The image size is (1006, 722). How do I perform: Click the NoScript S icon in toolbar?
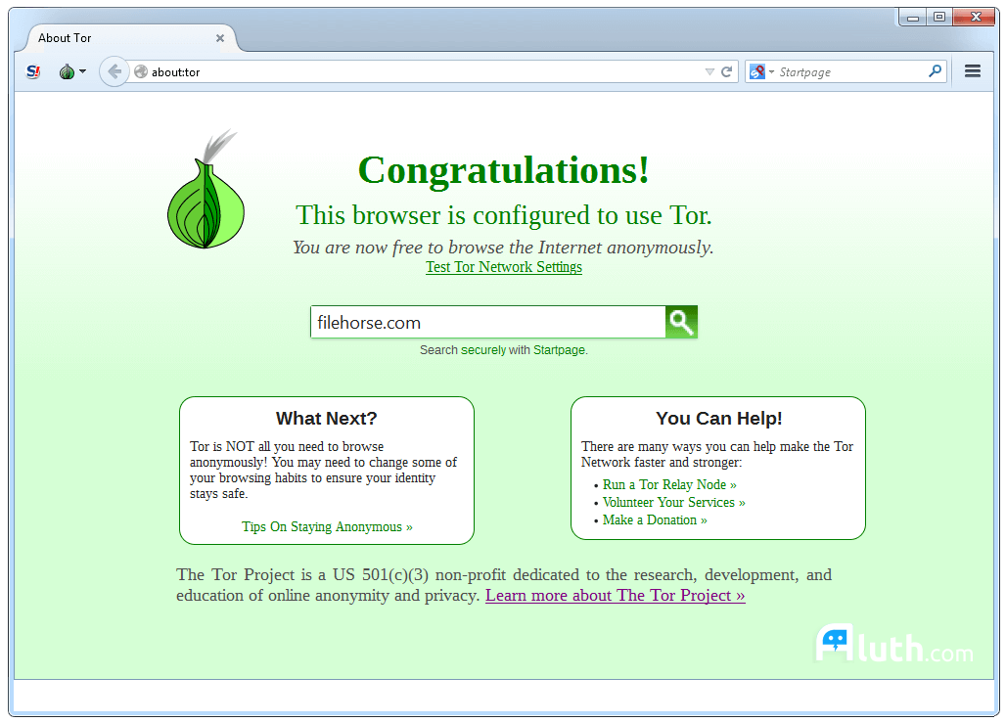pos(33,71)
